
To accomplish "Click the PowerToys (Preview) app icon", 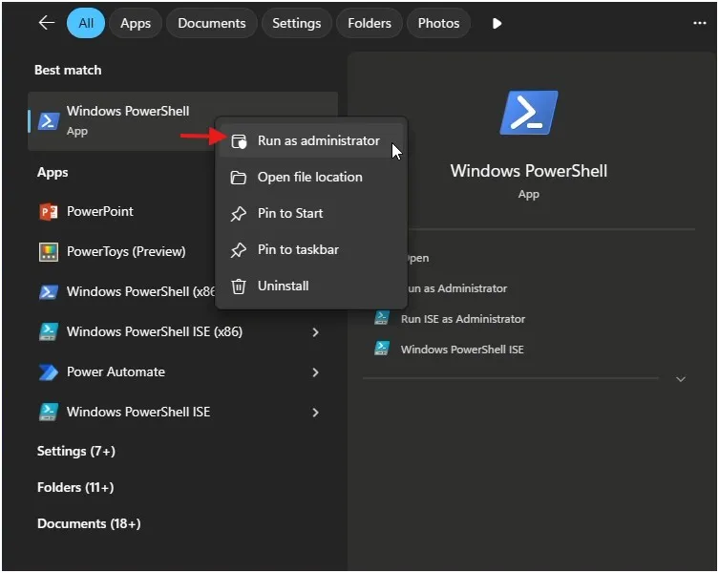I will [x=49, y=252].
